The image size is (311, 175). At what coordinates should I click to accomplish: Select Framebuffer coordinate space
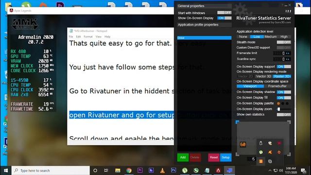277,86
